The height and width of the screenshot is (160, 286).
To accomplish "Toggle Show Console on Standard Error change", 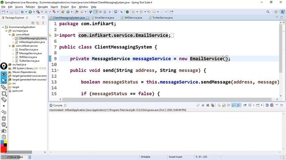I will 238,105.
